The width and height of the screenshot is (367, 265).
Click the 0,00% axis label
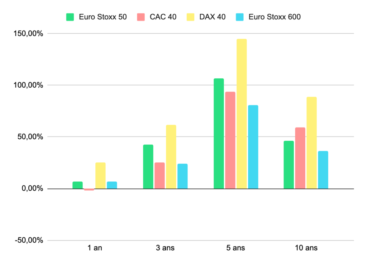point(32,188)
